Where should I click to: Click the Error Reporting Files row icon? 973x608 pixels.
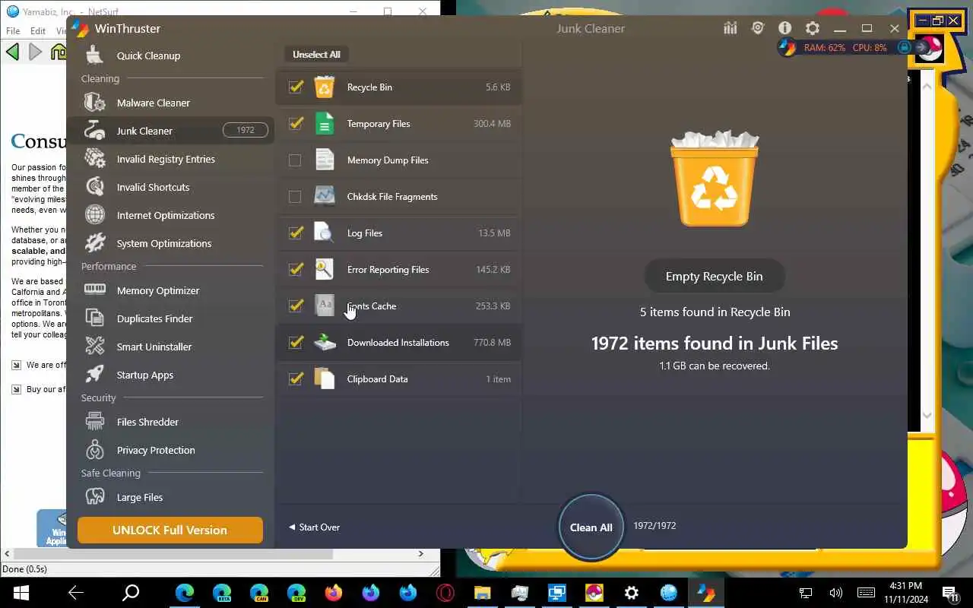click(x=325, y=269)
